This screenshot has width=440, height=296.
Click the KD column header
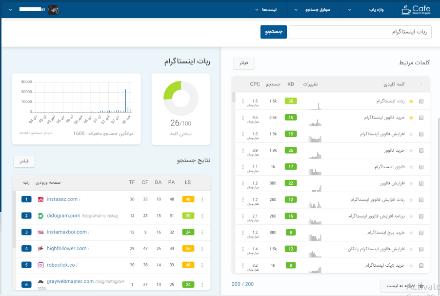(291, 84)
